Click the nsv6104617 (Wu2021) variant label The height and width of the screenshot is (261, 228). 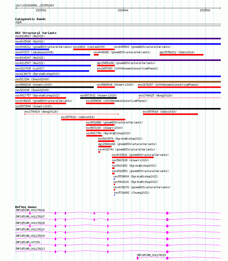[30, 36]
